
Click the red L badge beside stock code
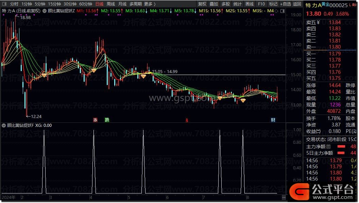point(350,4)
